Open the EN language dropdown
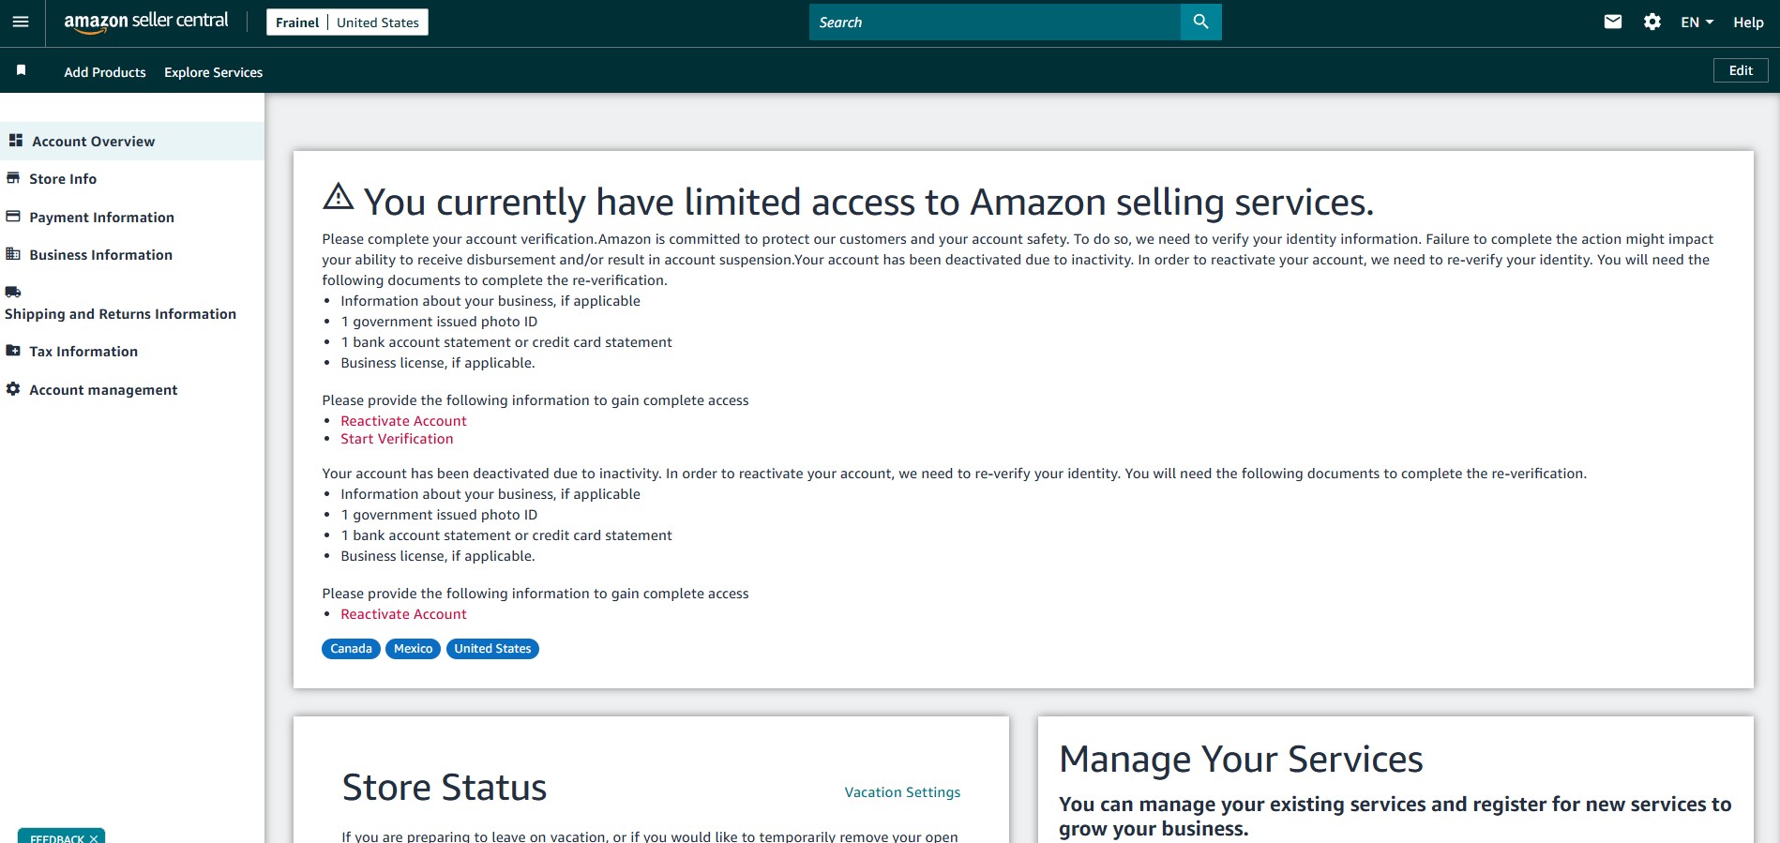The height and width of the screenshot is (843, 1780). (1697, 22)
